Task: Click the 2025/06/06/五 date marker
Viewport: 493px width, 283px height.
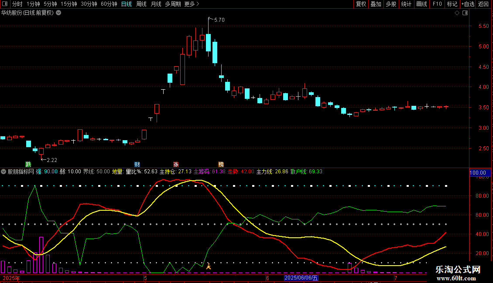Action: pos(301,278)
